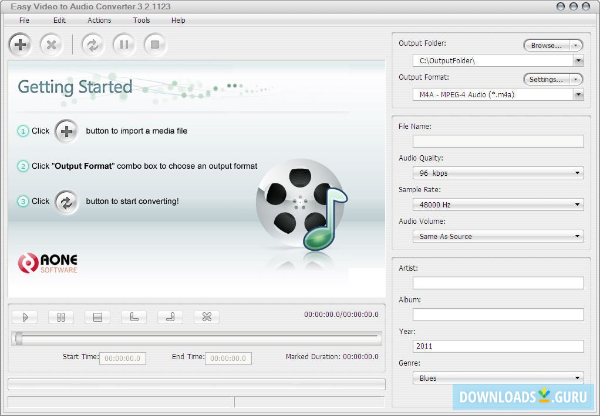
Task: Set the end mark point
Action: tap(170, 317)
